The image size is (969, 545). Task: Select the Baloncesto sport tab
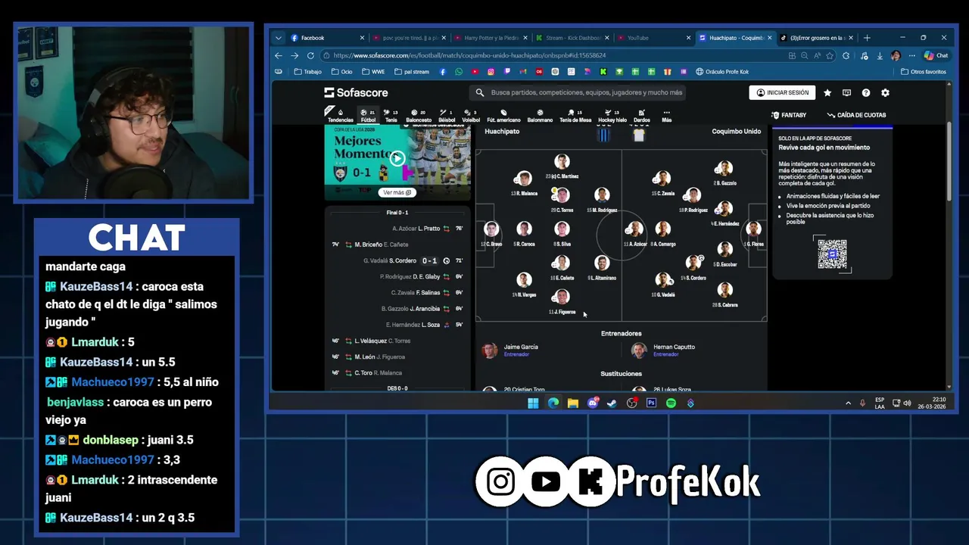pos(419,116)
